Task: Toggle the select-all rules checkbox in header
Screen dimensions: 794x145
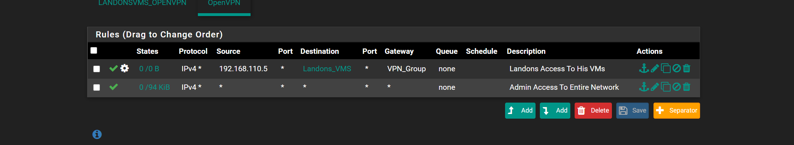Action: click(94, 50)
